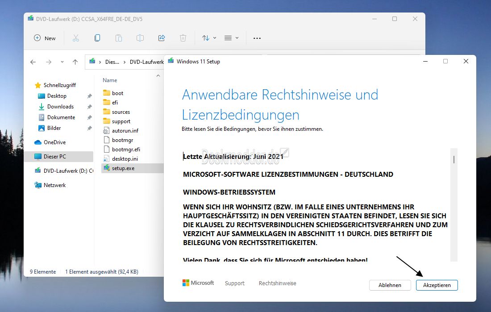Click the Delete trash icon
Viewport: 491px width, 312px height.
coord(183,38)
